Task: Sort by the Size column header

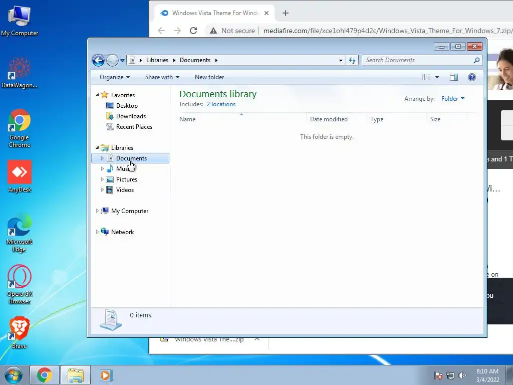Action: pyautogui.click(x=447, y=119)
